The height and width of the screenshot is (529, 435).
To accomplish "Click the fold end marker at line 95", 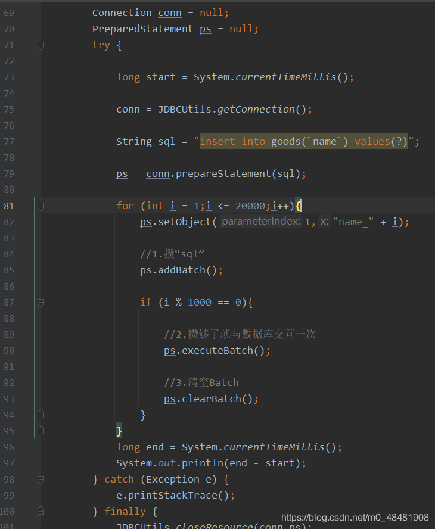I will click(x=41, y=431).
